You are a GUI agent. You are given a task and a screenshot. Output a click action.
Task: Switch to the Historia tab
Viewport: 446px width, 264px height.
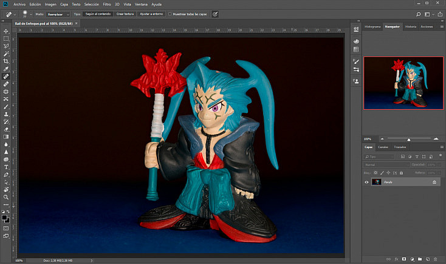tap(410, 27)
